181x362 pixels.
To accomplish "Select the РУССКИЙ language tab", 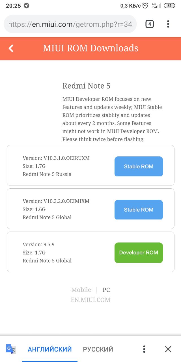I will coord(98,349).
